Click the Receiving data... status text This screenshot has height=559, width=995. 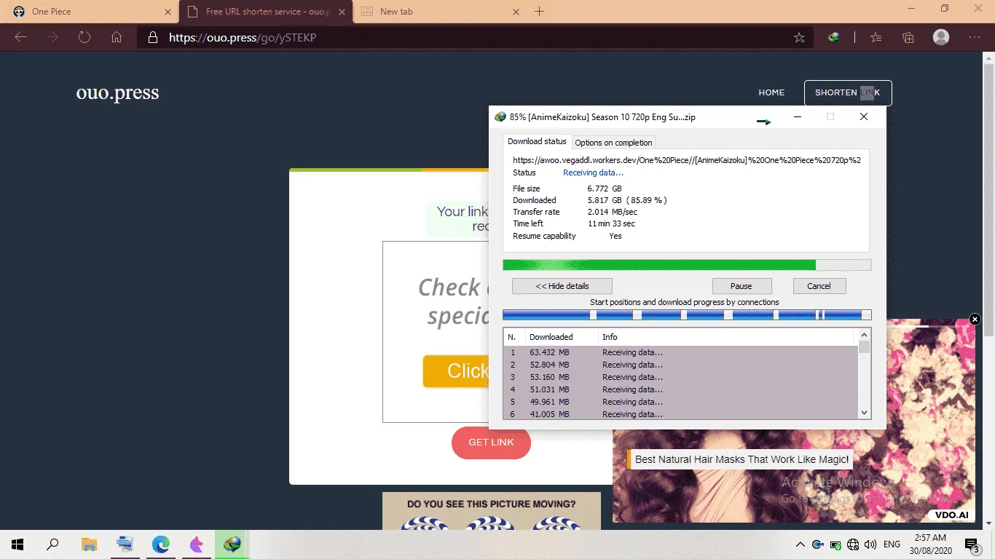pyautogui.click(x=593, y=173)
